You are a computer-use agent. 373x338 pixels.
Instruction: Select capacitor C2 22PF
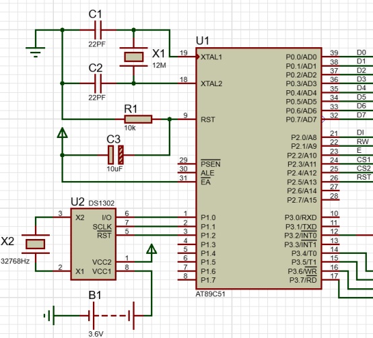click(98, 83)
